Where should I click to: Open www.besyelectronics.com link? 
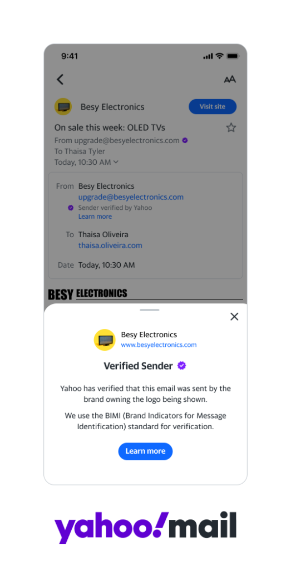click(159, 345)
